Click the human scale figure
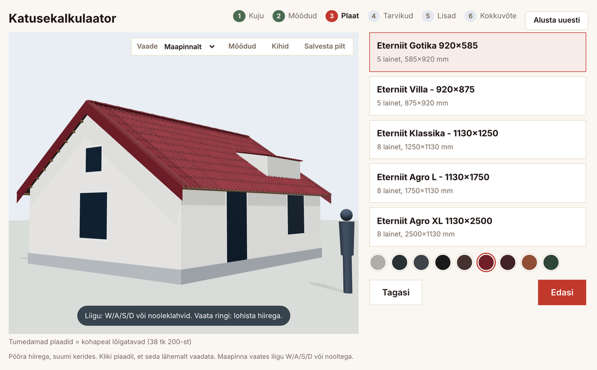The image size is (597, 370). pyautogui.click(x=347, y=251)
